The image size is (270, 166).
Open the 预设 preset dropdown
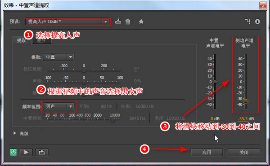[x=67, y=22]
